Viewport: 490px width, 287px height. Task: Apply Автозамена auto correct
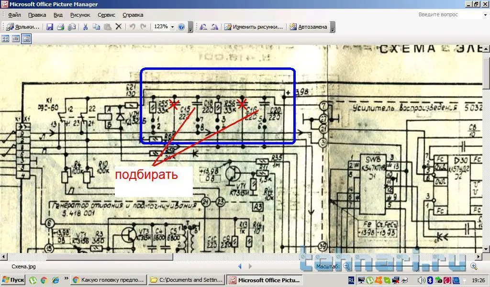tap(308, 27)
